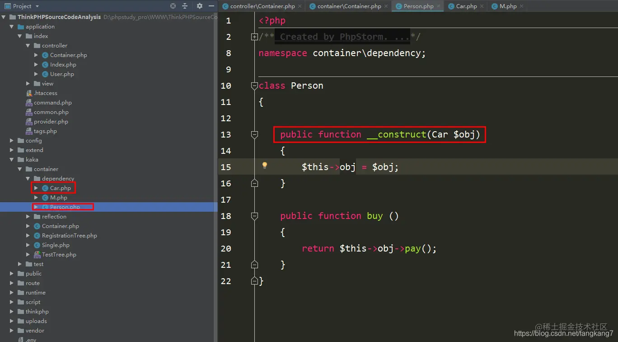Expand the public folder
The image size is (618, 342).
(12, 274)
